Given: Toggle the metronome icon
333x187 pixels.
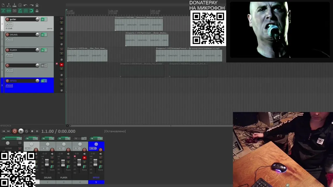Looking at the screenshot, I should tap(37, 5).
